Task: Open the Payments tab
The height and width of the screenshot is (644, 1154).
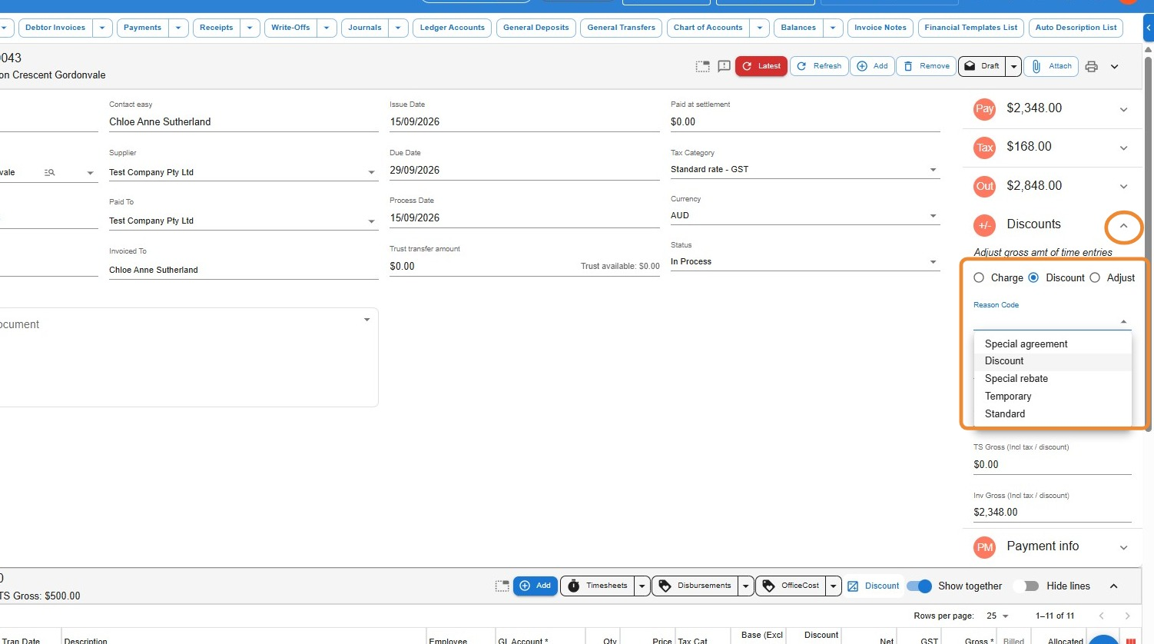Action: point(142,28)
